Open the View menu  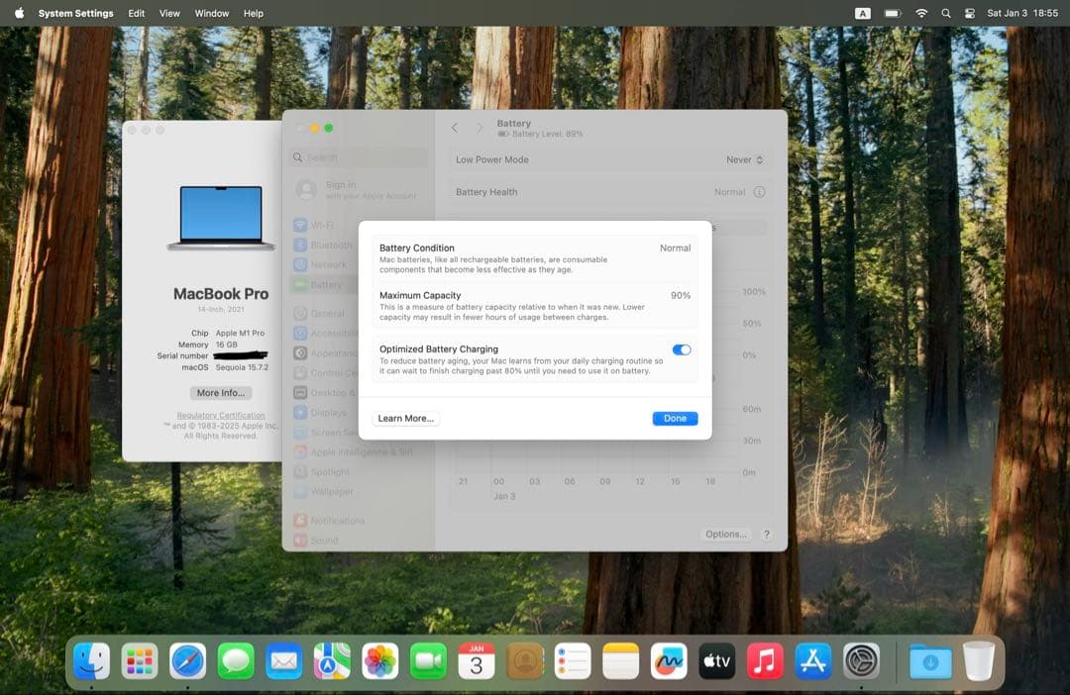tap(169, 13)
